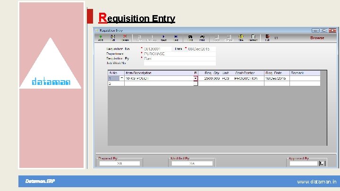Click the greyed Cancel toolbar icon
This screenshot has height=191, width=340.
tap(229, 38)
